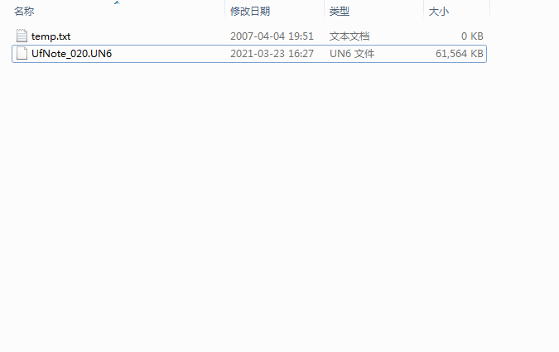Sort files by the 类型 column header

click(x=339, y=12)
